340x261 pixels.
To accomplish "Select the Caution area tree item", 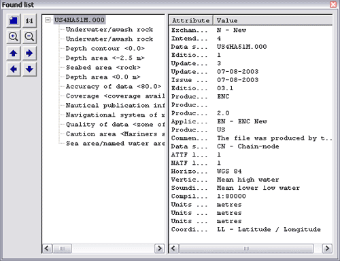I will pos(115,134).
